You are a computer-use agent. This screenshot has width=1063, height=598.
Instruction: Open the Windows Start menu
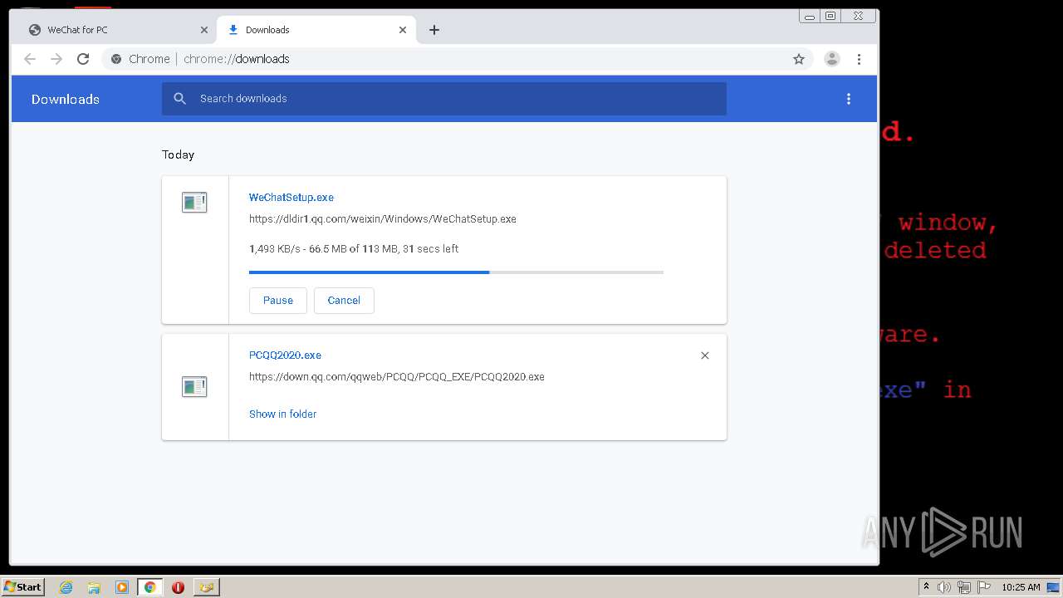(23, 586)
